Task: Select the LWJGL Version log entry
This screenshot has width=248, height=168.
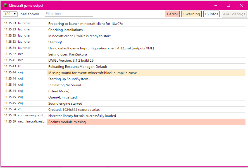Action: coord(71,61)
